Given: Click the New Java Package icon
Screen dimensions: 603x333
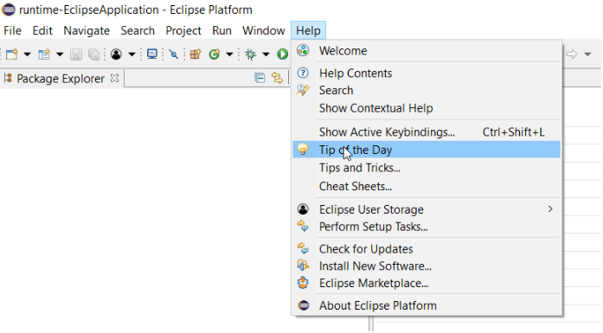Looking at the screenshot, I should 196,54.
